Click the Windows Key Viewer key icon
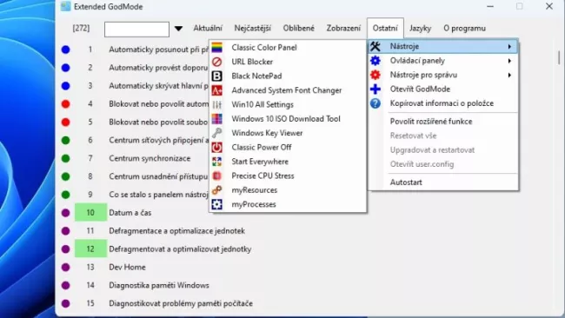 point(217,133)
